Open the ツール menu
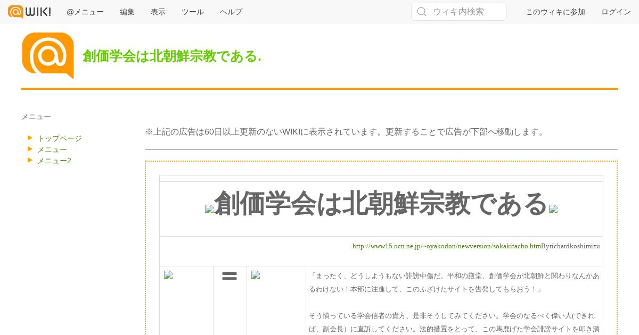 (193, 12)
